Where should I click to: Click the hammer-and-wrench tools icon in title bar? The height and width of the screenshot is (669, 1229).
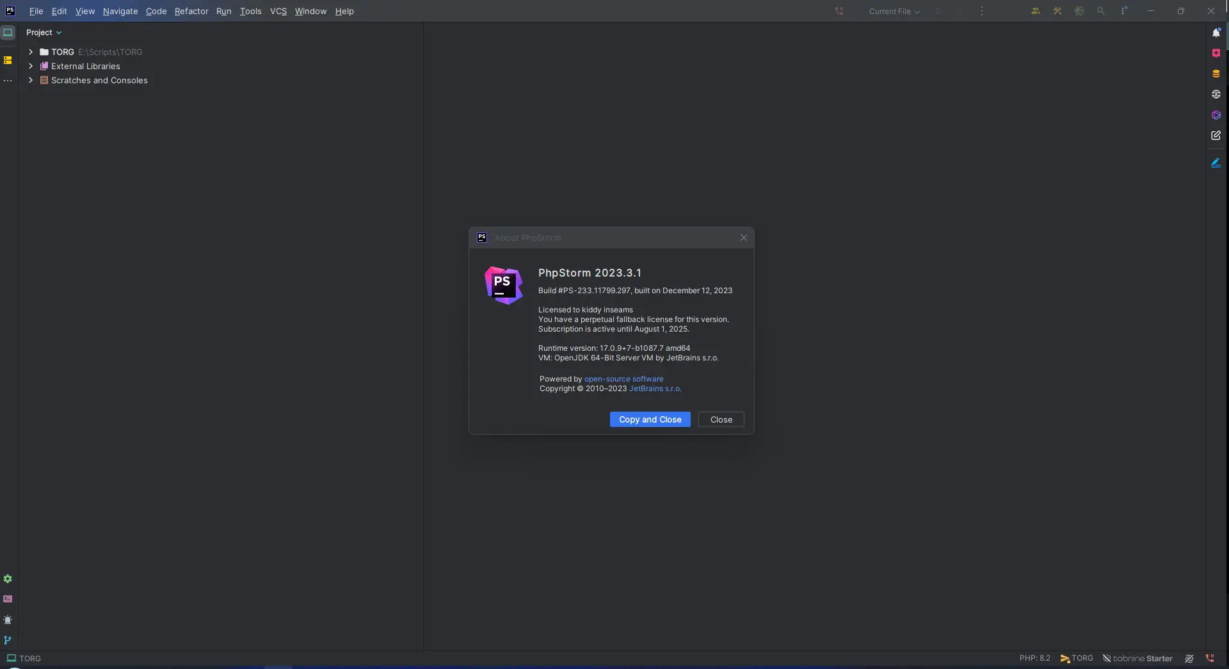1057,12
